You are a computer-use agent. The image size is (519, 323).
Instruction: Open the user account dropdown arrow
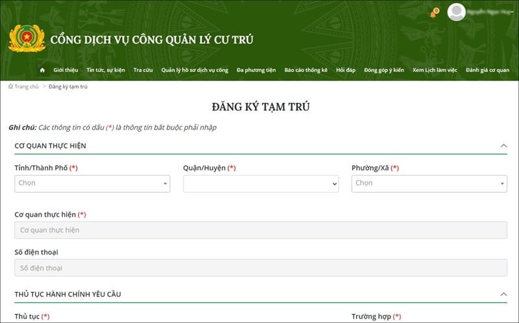click(x=513, y=12)
